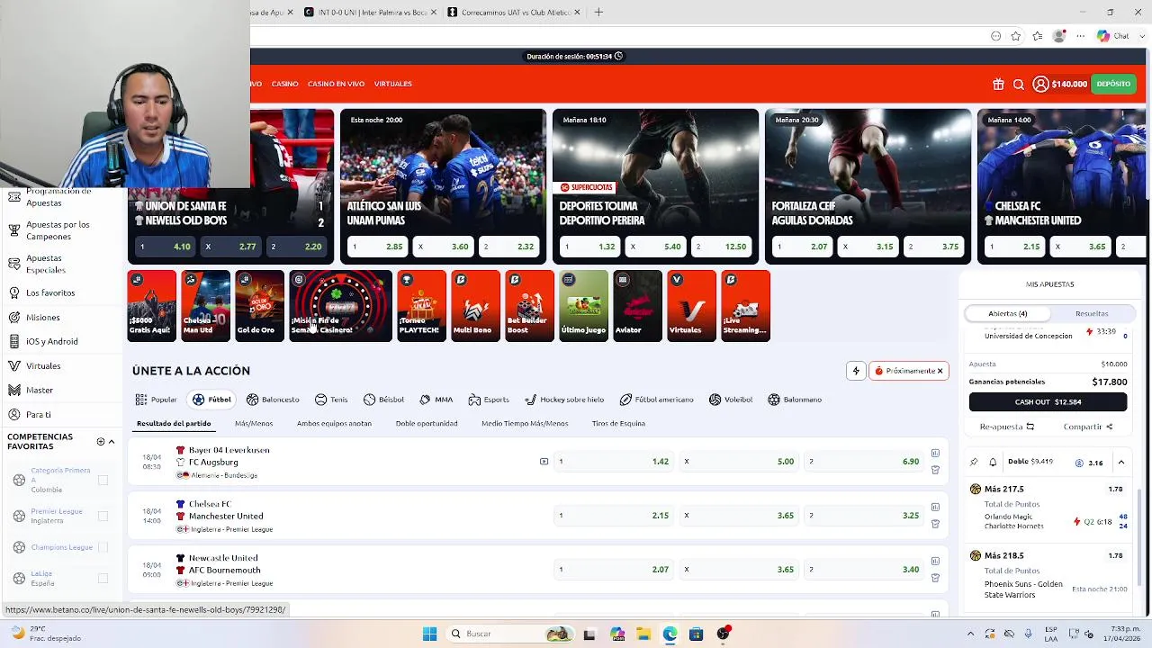
Task: Select the Béisbol sport filter
Action: coord(383,400)
